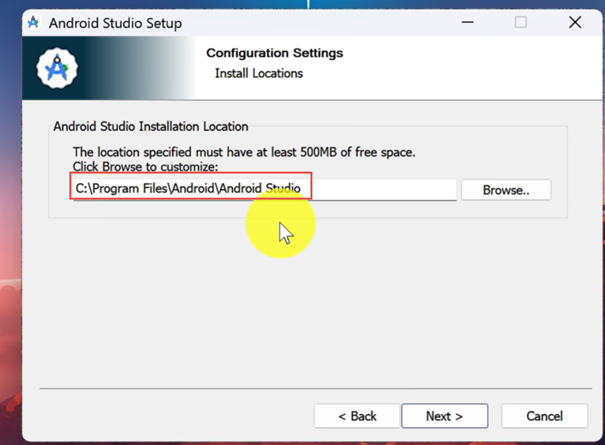
Task: Cancel the Android Studio installation
Action: pyautogui.click(x=544, y=416)
